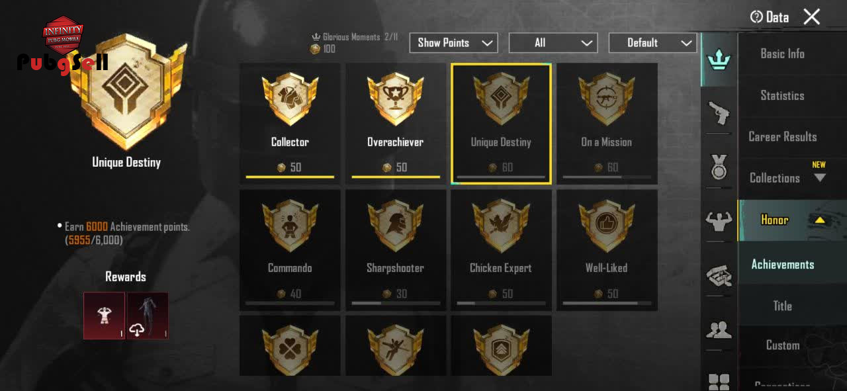This screenshot has height=391, width=847.
Task: View the outfit reward thumbnail
Action: [x=148, y=316]
